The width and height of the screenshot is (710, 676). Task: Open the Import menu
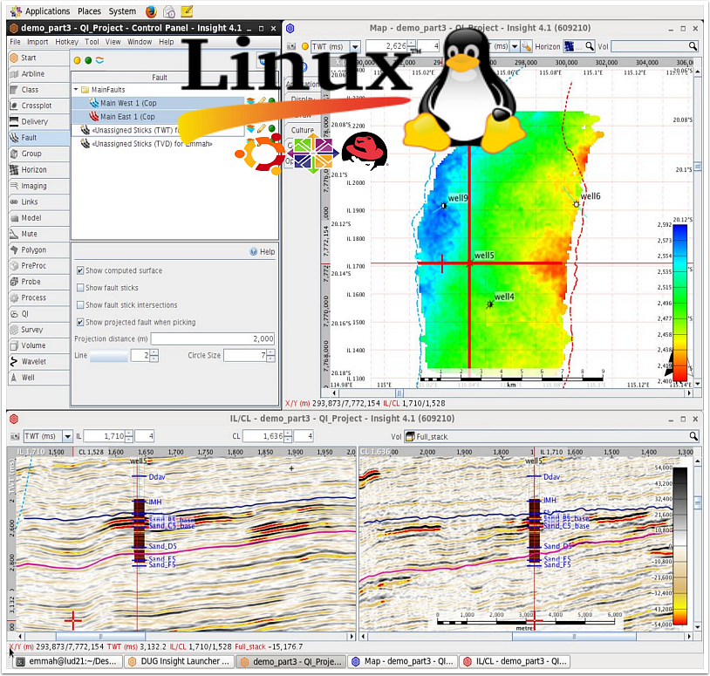tap(38, 42)
